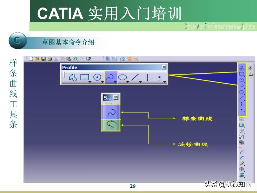Close the Profile floating toolbar
The image size is (257, 193).
pyautogui.click(x=164, y=67)
